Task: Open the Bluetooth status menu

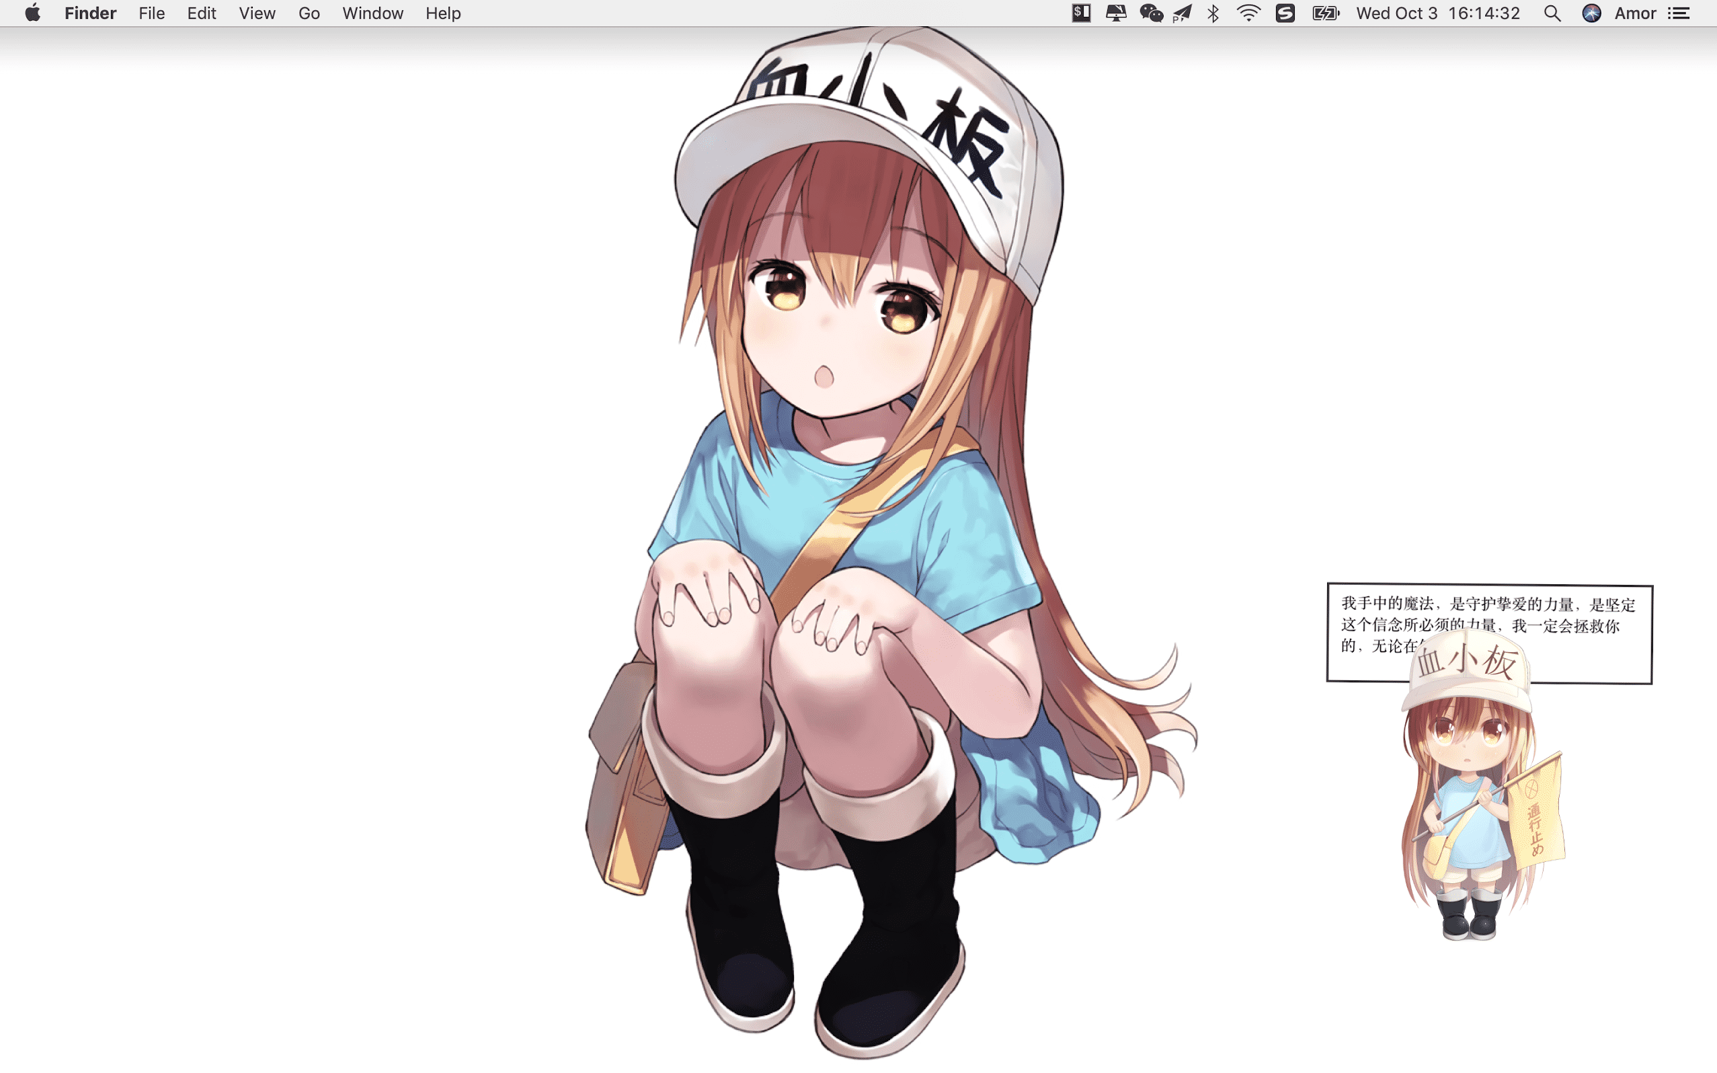Action: [1213, 13]
